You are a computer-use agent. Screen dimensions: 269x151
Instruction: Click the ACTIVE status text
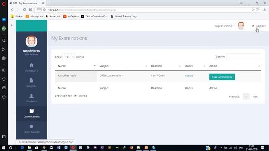point(189,76)
